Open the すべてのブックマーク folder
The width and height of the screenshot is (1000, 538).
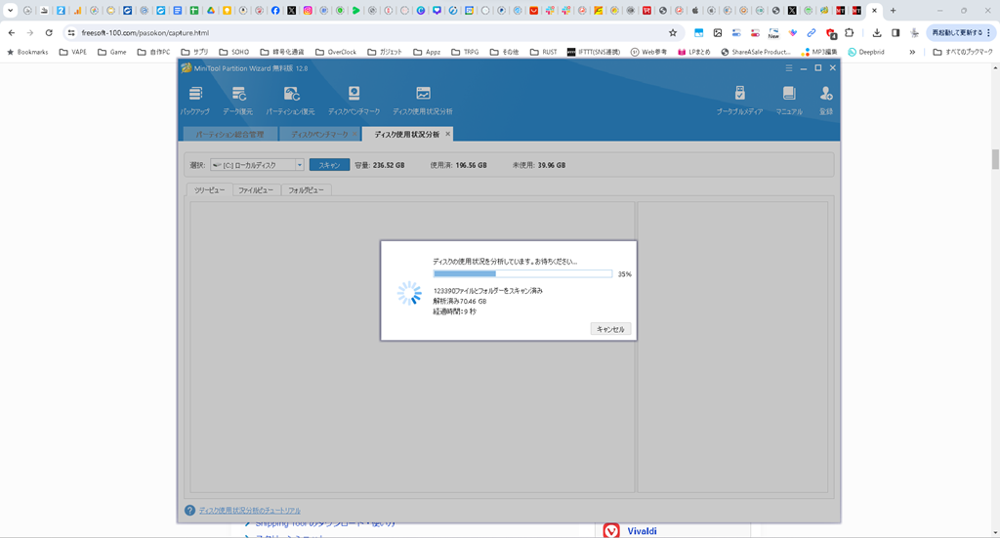coord(962,53)
